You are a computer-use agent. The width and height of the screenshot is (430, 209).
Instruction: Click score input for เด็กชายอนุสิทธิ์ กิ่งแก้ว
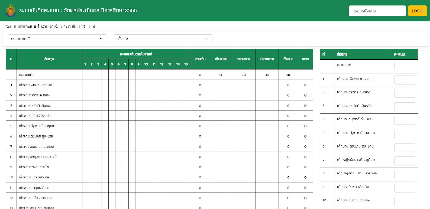pos(404,120)
